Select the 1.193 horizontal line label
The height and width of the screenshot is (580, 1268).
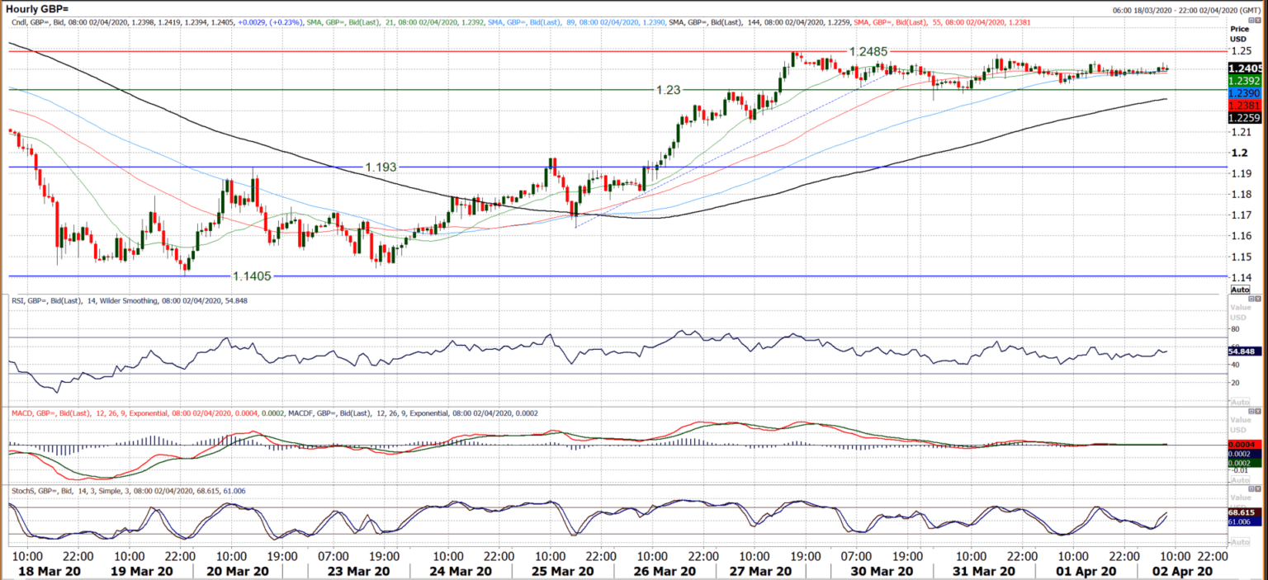(x=380, y=167)
